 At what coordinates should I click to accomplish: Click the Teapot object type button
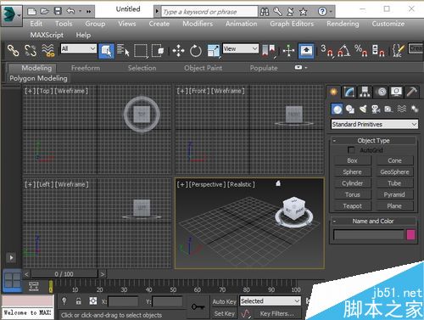[x=352, y=206]
